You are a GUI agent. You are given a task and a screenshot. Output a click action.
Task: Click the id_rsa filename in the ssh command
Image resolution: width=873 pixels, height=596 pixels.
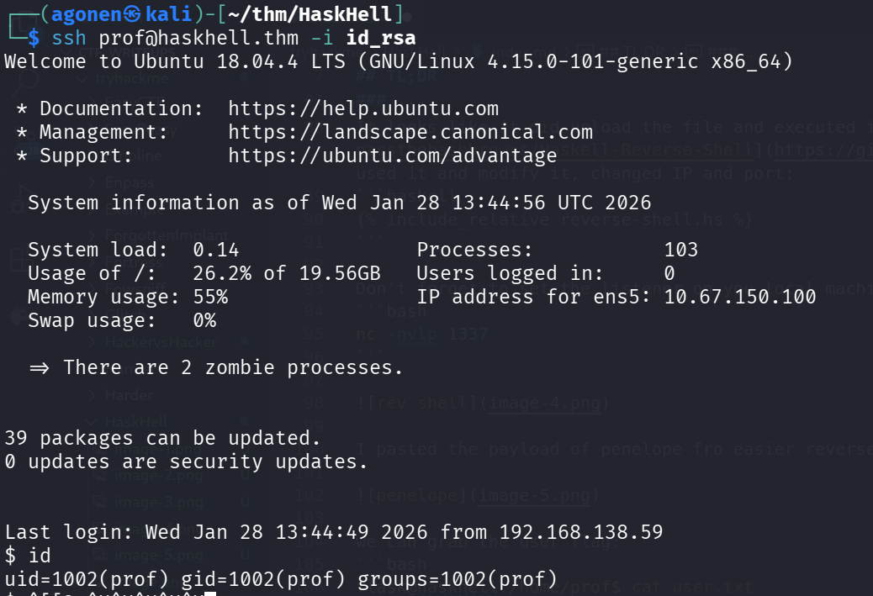(x=380, y=38)
